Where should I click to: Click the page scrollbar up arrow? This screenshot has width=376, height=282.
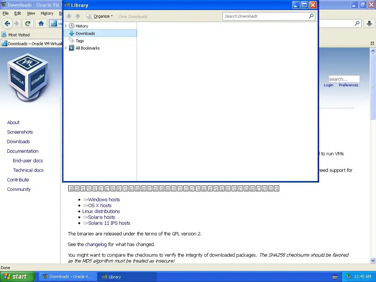[373, 51]
